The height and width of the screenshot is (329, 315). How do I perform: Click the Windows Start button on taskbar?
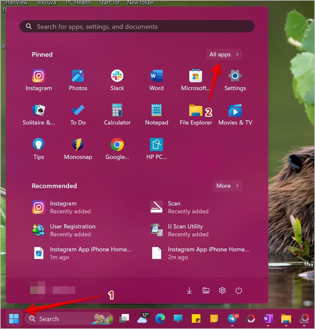click(x=14, y=319)
